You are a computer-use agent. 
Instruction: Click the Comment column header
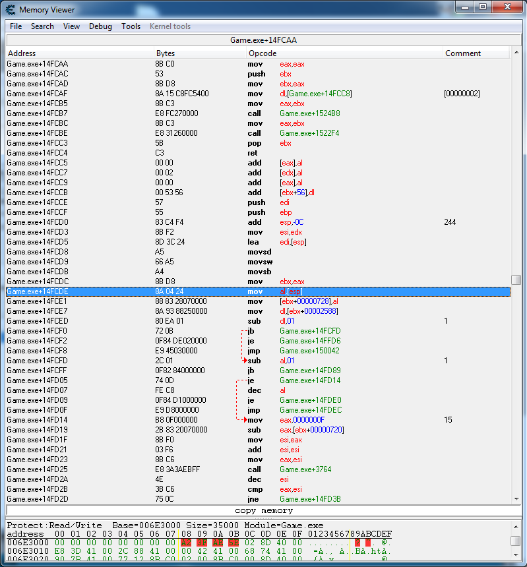(475, 53)
